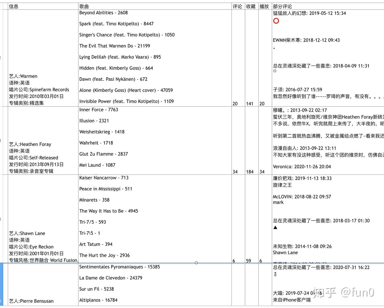Image resolution: width=384 pixels, height=308 pixels.
Task: Click the song Wahrheit - 1718
Action: pyautogui.click(x=96, y=143)
